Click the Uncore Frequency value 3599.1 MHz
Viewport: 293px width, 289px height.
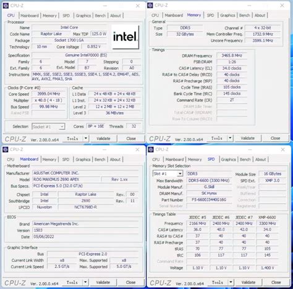coord(263,41)
